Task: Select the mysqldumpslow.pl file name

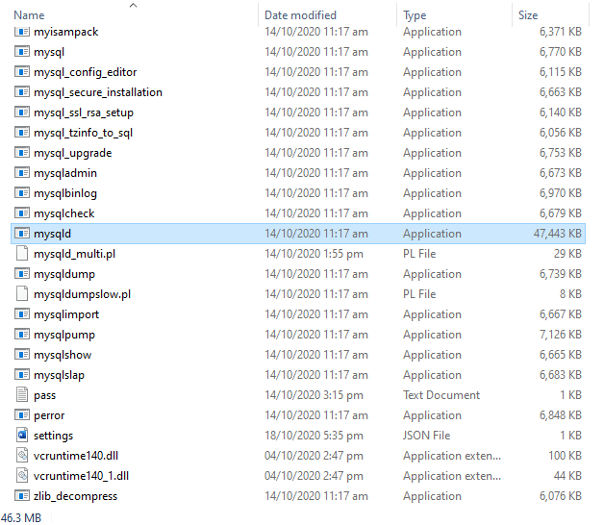Action: pyautogui.click(x=82, y=294)
